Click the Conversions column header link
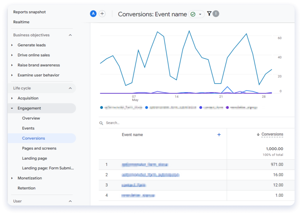302x215 pixels. tap(272, 134)
